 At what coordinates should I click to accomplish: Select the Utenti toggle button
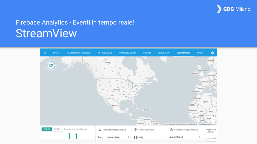pos(47,129)
